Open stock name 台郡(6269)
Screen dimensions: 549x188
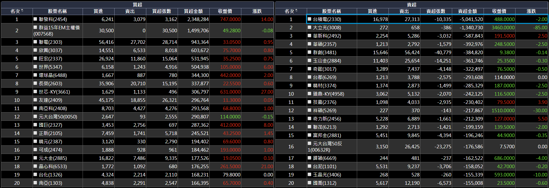325,77
